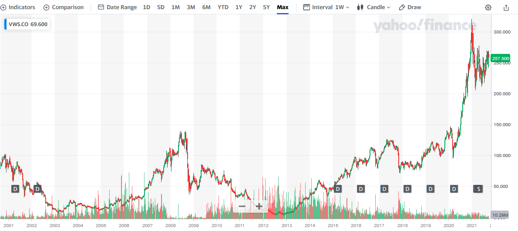Select the 3M range
The width and height of the screenshot is (518, 231).
(191, 7)
